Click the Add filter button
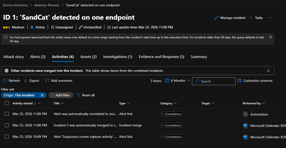 61,95
